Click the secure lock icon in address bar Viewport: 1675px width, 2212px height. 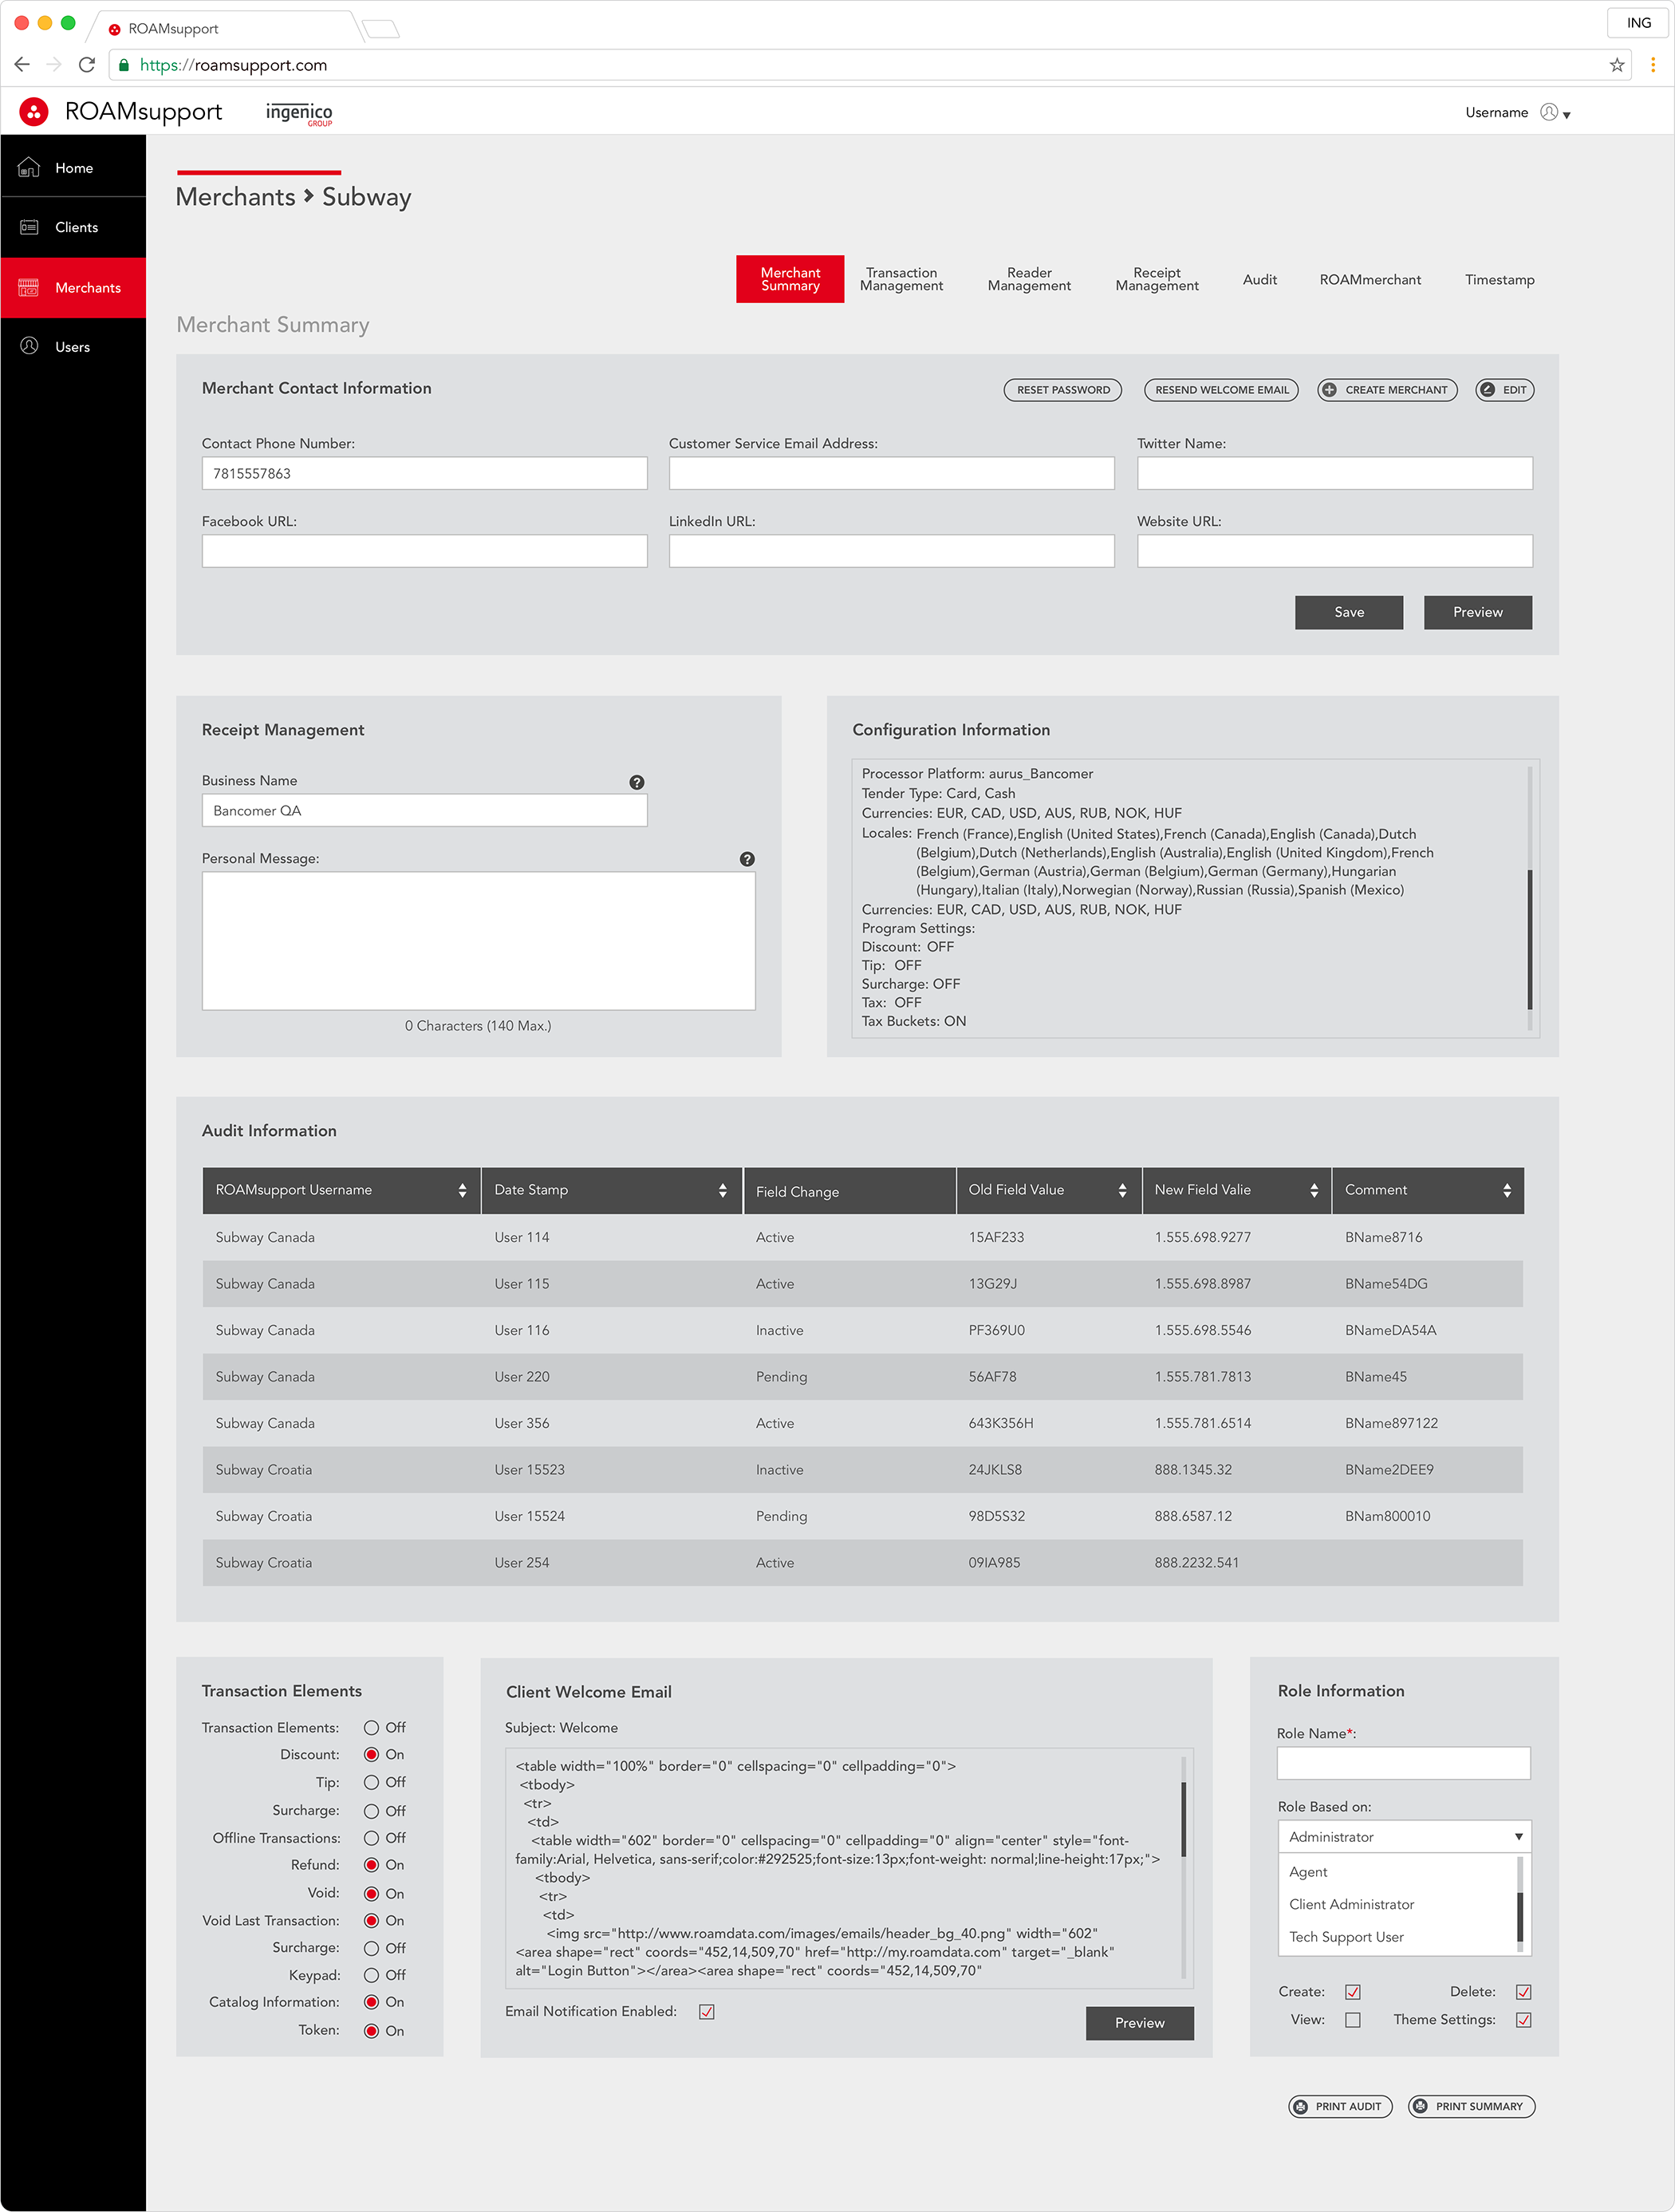point(124,65)
